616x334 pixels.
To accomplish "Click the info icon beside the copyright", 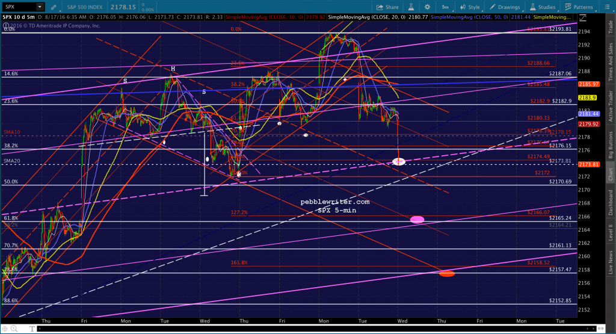I will click(5, 25).
